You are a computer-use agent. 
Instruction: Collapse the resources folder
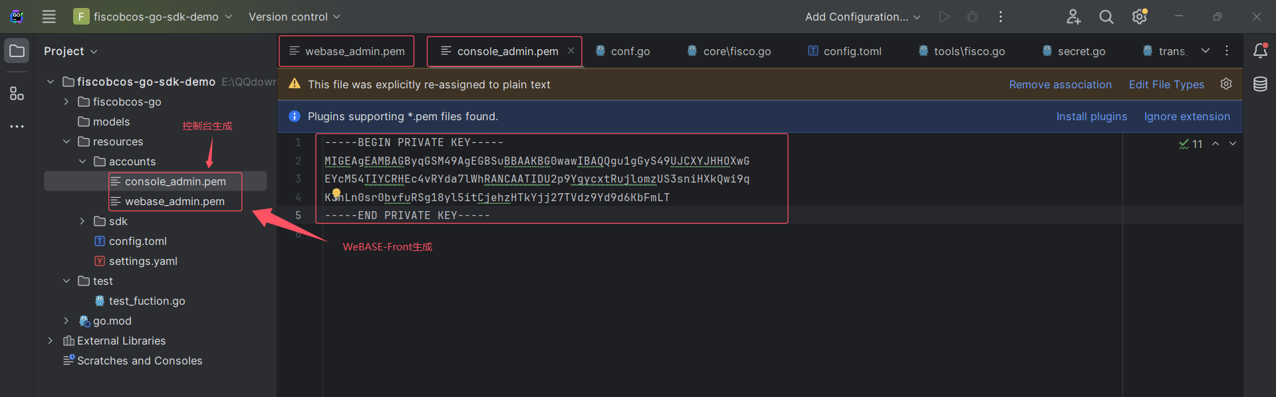(66, 141)
